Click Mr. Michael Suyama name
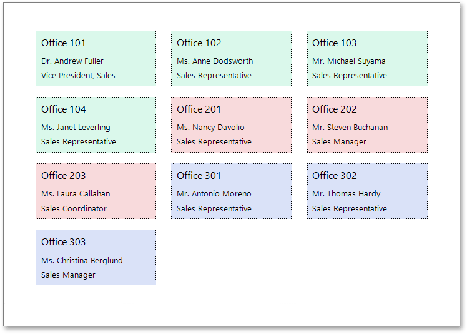467x334 pixels. coord(349,61)
